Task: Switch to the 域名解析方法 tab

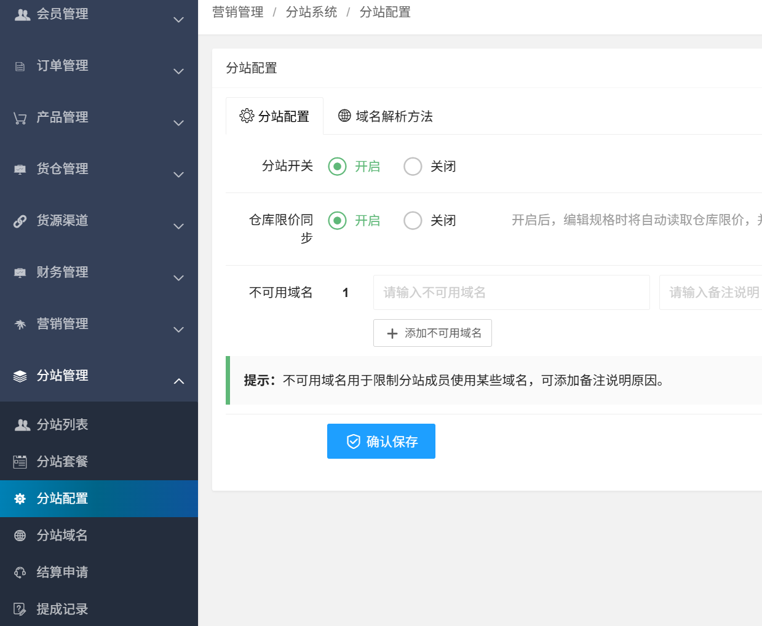Action: 386,116
